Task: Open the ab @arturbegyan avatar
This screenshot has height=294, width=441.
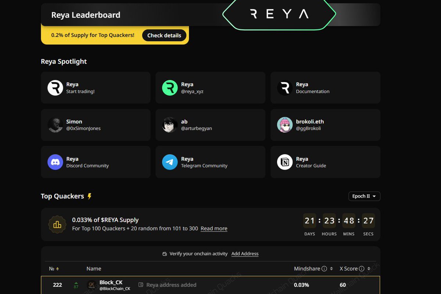Action: (x=170, y=125)
